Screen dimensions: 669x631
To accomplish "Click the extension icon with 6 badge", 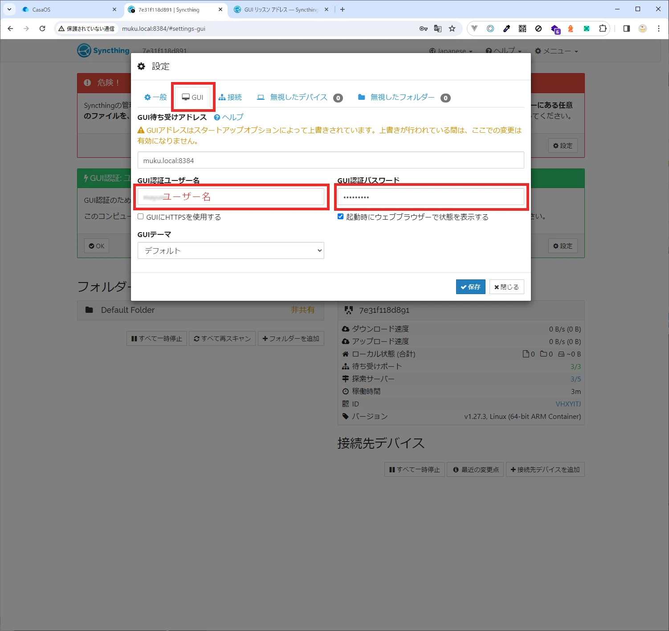I will pos(555,29).
